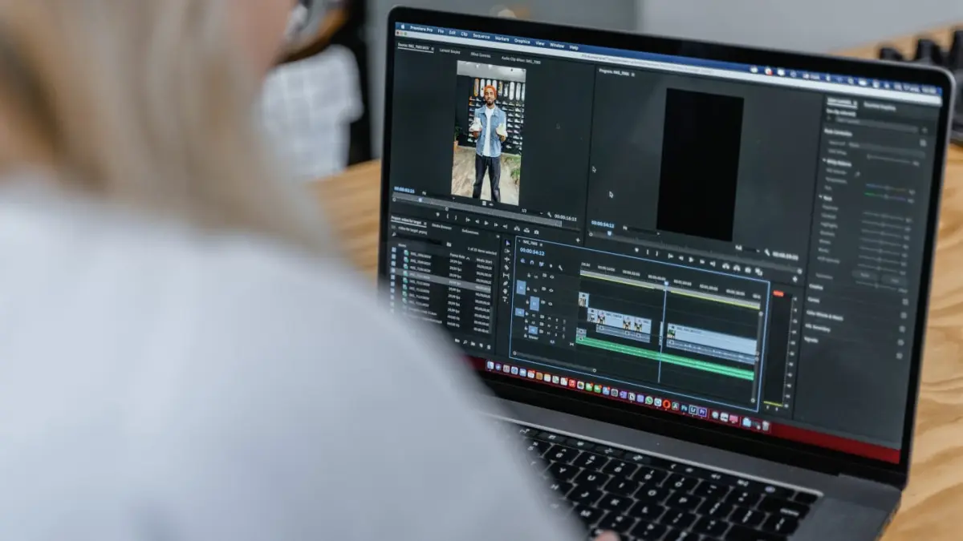Open Premiere Pro icon in the Dock
The width and height of the screenshot is (963, 541).
[x=701, y=411]
